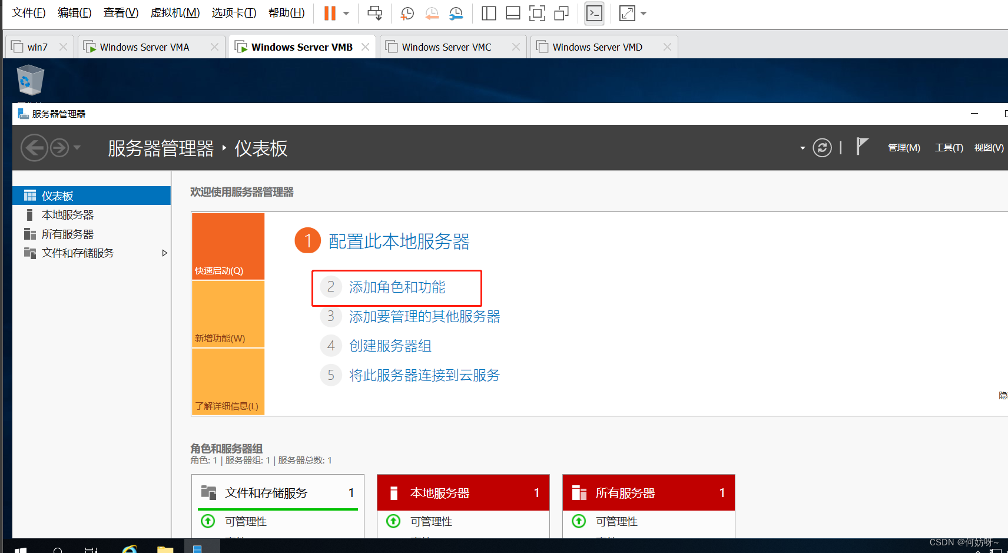The height and width of the screenshot is (553, 1008).
Task: Expand the 文件和存储服务 arrow
Action: [x=165, y=253]
